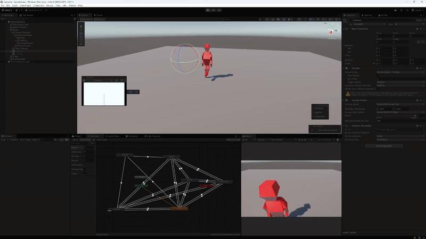Switch to the Light Explorer tab
Viewport: 426px width, 239px height.
152,136
